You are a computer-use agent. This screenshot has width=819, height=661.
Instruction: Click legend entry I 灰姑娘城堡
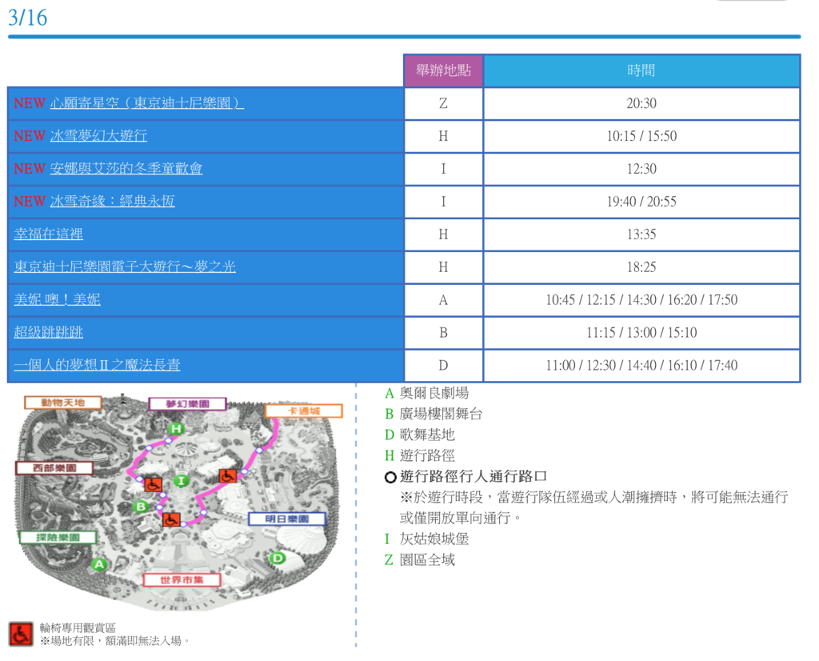tap(427, 539)
